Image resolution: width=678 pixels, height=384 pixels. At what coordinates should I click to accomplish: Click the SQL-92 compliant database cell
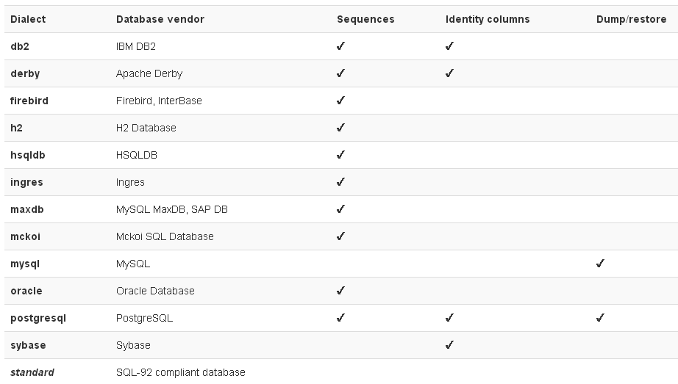click(x=181, y=372)
